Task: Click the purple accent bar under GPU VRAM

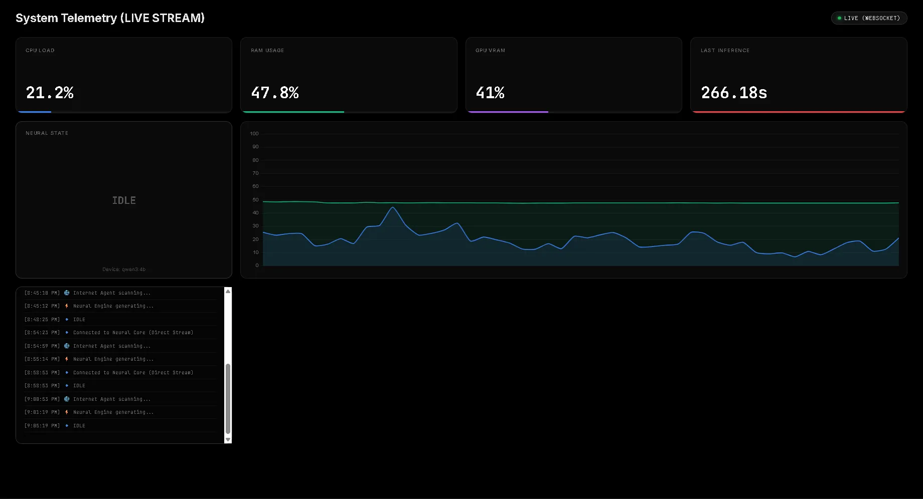Action: point(508,111)
